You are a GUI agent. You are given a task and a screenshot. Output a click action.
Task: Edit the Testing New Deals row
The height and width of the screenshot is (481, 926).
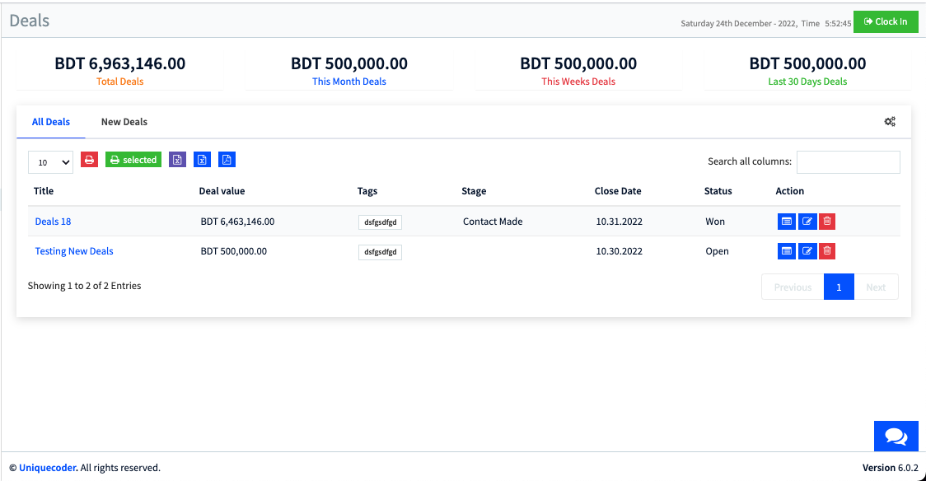[x=807, y=251]
